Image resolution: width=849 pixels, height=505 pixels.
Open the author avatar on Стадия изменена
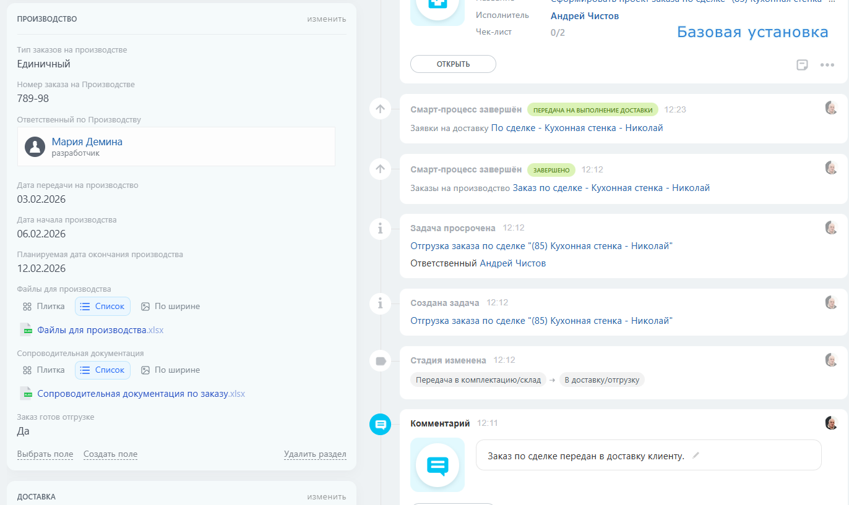[x=832, y=360]
